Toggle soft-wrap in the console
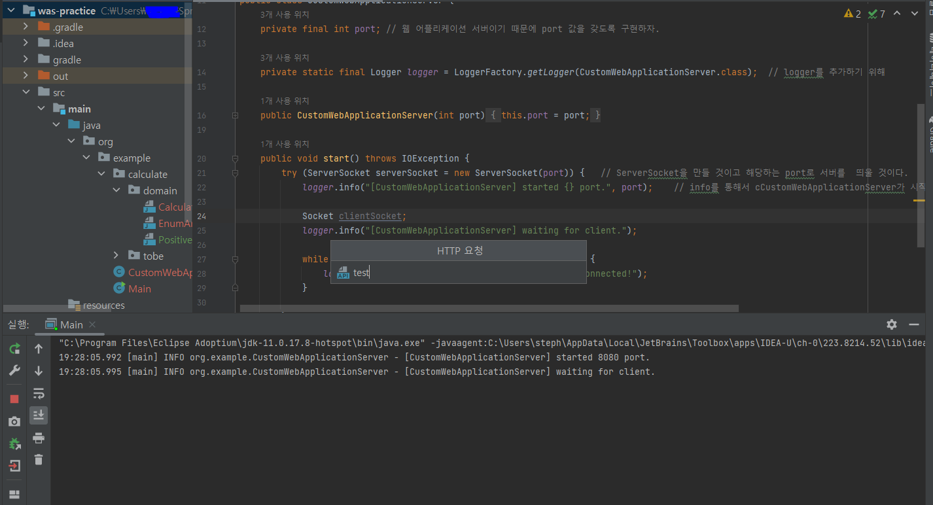This screenshot has width=933, height=505. tap(39, 393)
